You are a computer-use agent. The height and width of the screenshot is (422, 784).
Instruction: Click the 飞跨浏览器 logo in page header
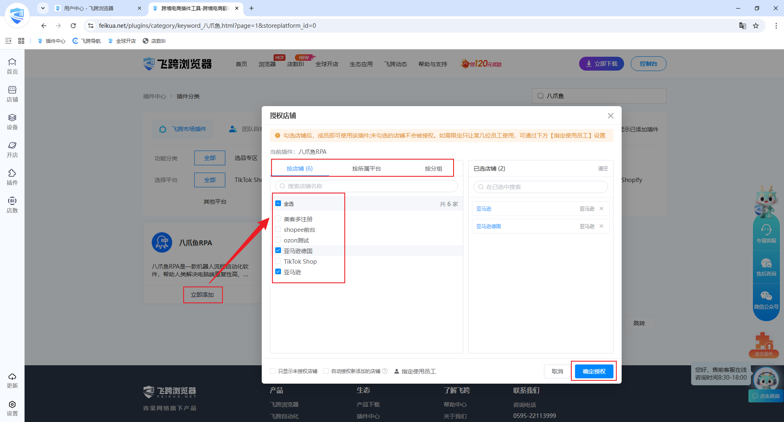click(x=177, y=64)
